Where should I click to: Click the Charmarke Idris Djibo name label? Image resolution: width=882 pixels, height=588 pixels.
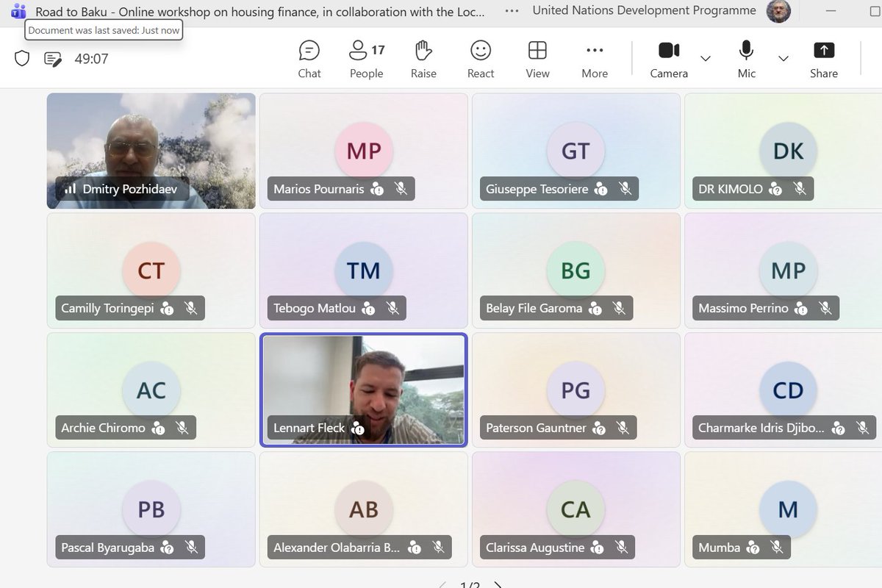pos(761,428)
